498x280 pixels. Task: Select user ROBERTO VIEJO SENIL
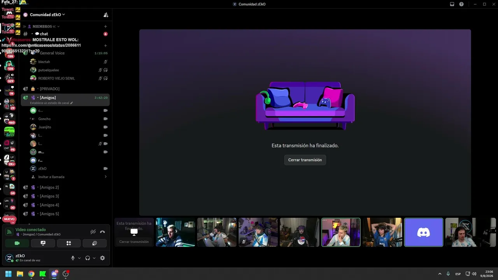[65, 78]
